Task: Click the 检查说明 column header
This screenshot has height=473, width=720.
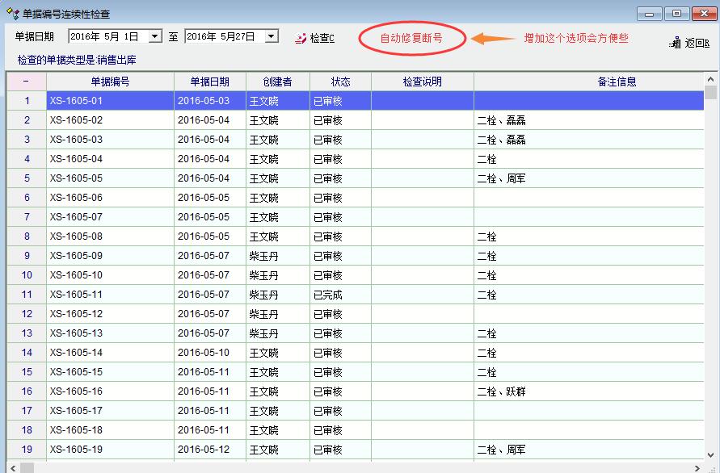Action: [422, 82]
